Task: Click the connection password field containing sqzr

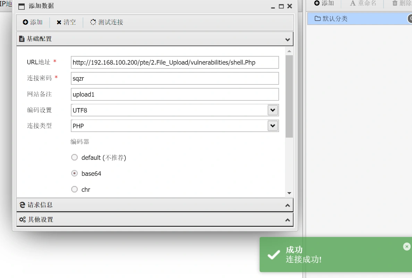Action: [x=175, y=79]
